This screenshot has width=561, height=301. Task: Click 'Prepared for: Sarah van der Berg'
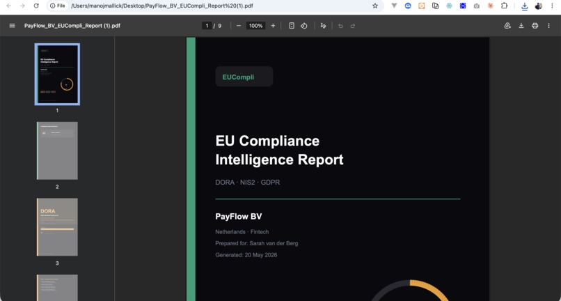click(257, 243)
